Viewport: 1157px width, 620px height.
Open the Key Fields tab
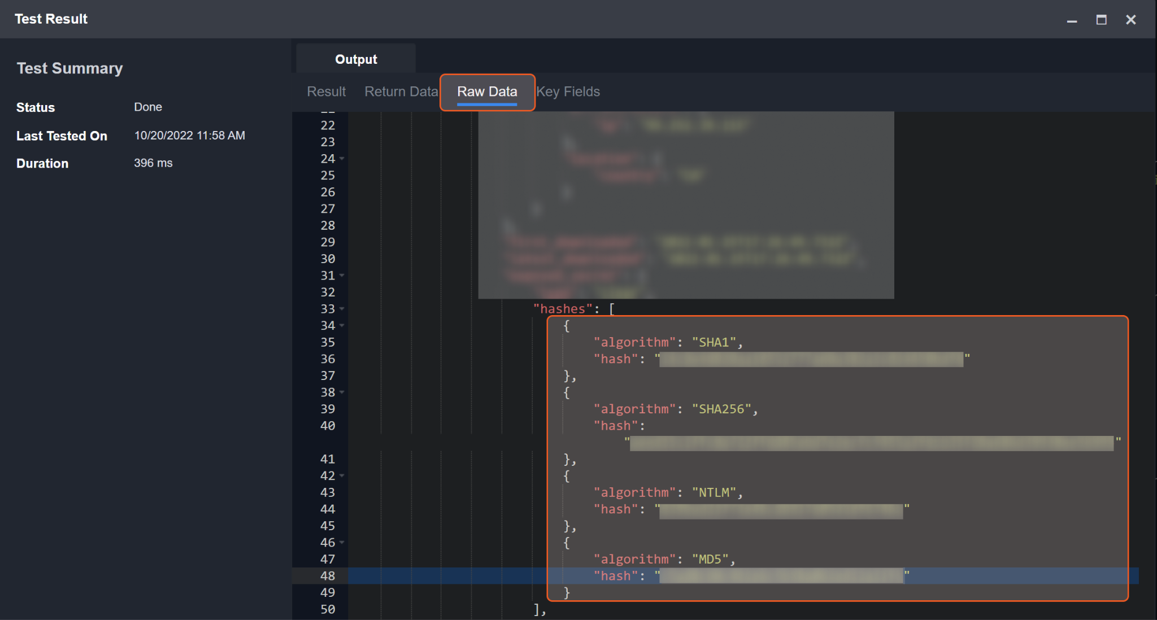568,91
